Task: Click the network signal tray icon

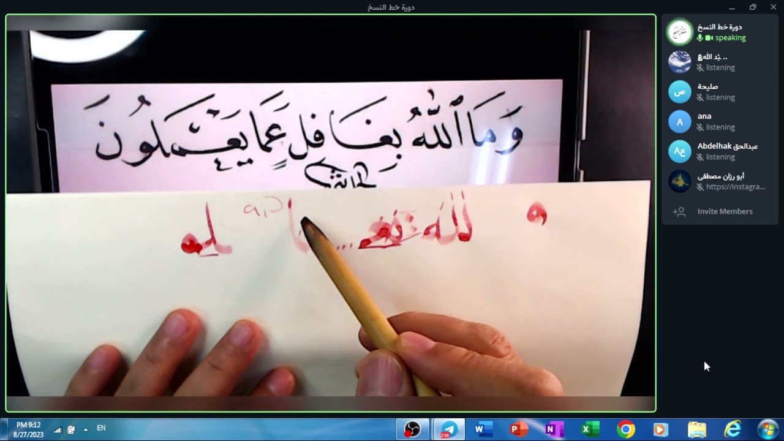Action: 58,429
